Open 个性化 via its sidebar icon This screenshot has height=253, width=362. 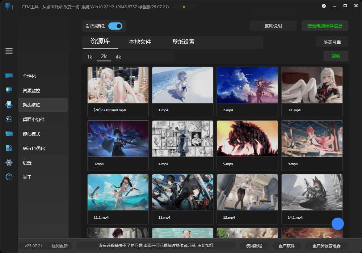pos(9,76)
